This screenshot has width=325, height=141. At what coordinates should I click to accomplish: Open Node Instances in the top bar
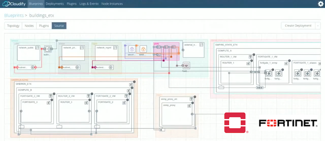112,4
